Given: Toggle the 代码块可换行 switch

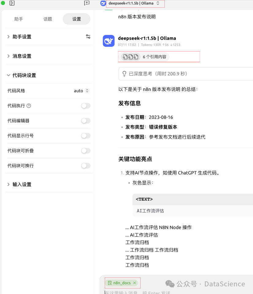Looking at the screenshot, I should pos(86,166).
